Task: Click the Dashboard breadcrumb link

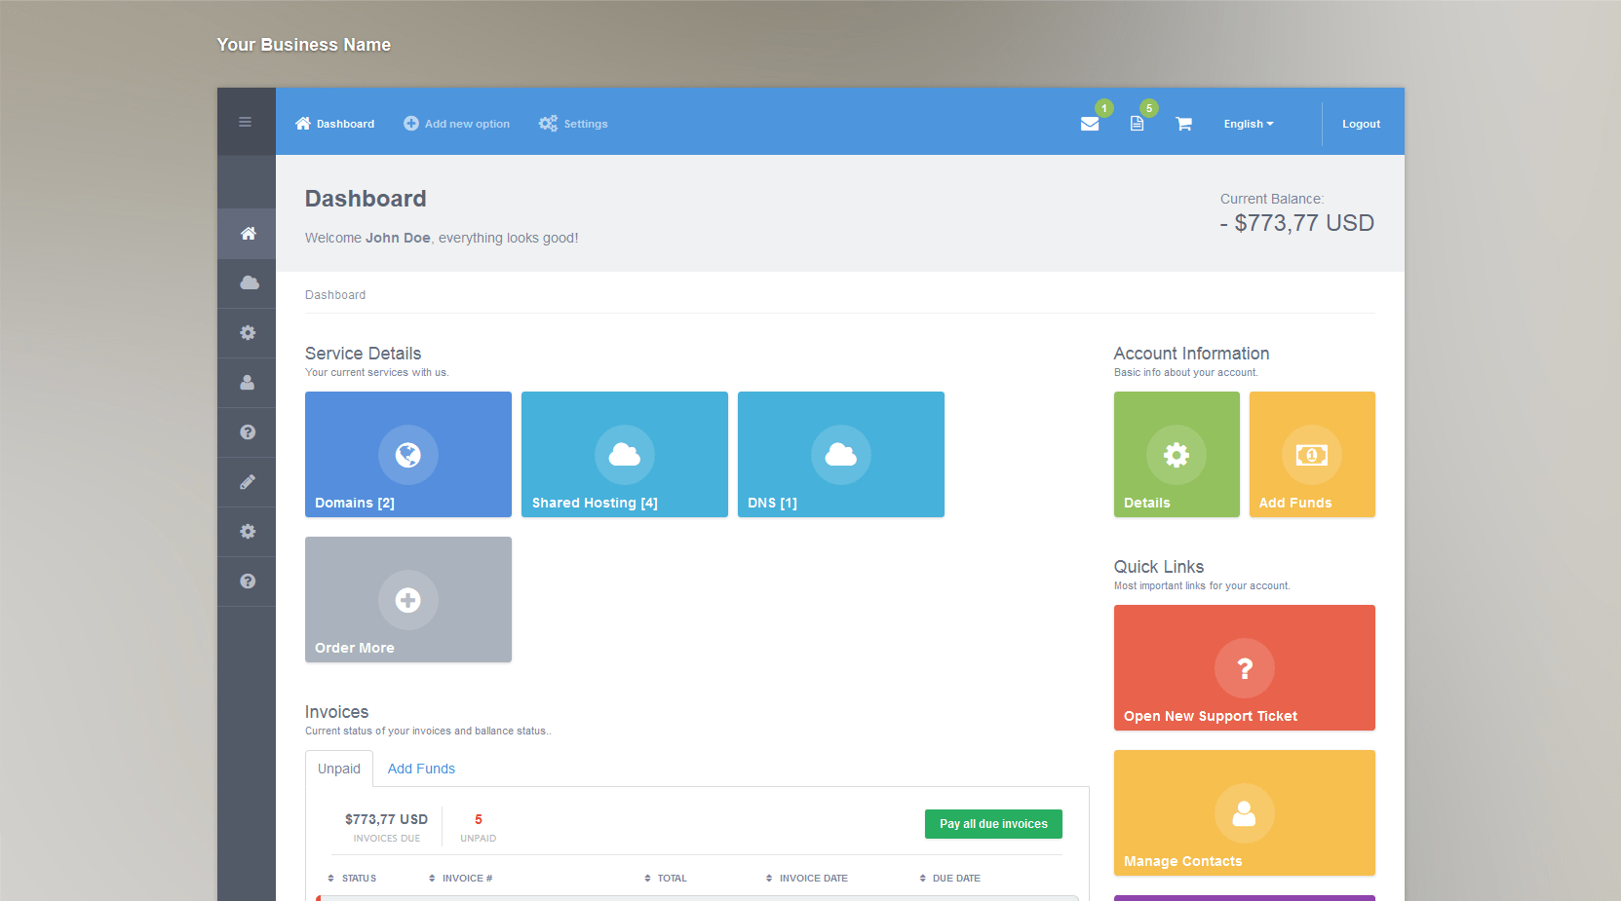Action: point(335,295)
